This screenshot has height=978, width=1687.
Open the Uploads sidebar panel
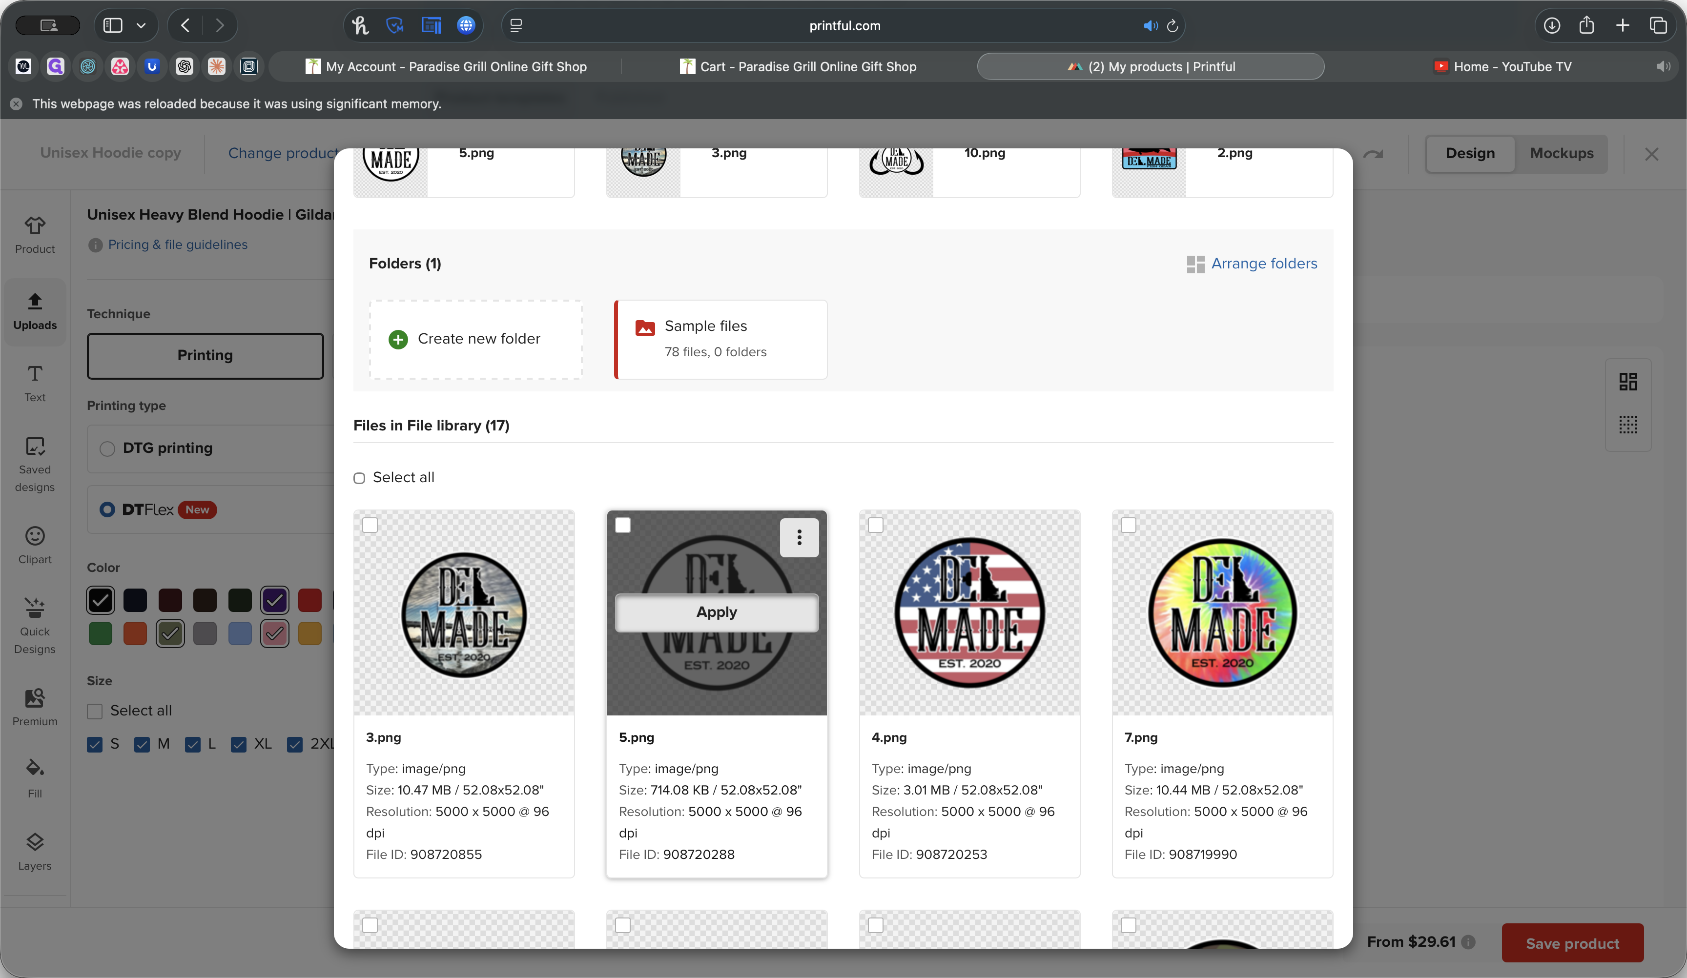(35, 310)
